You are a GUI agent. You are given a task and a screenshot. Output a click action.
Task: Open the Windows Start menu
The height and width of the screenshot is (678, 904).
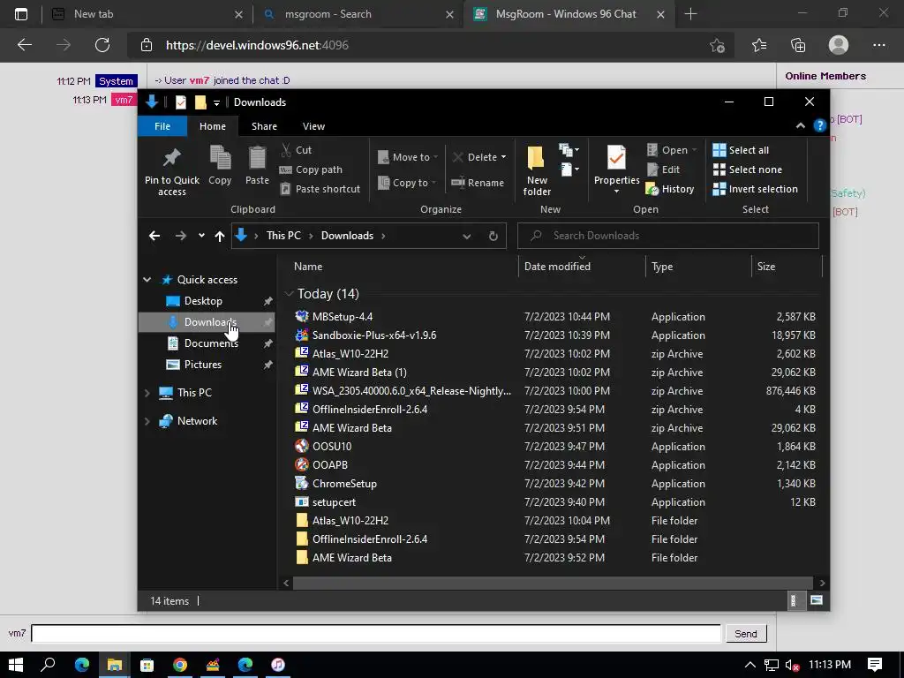(x=16, y=665)
